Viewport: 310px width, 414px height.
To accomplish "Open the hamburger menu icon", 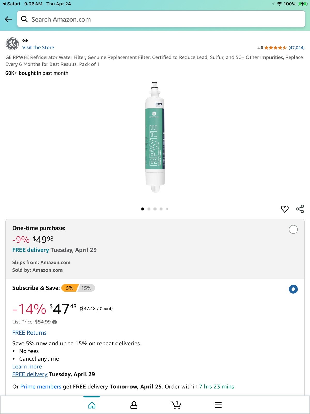I will (x=218, y=405).
